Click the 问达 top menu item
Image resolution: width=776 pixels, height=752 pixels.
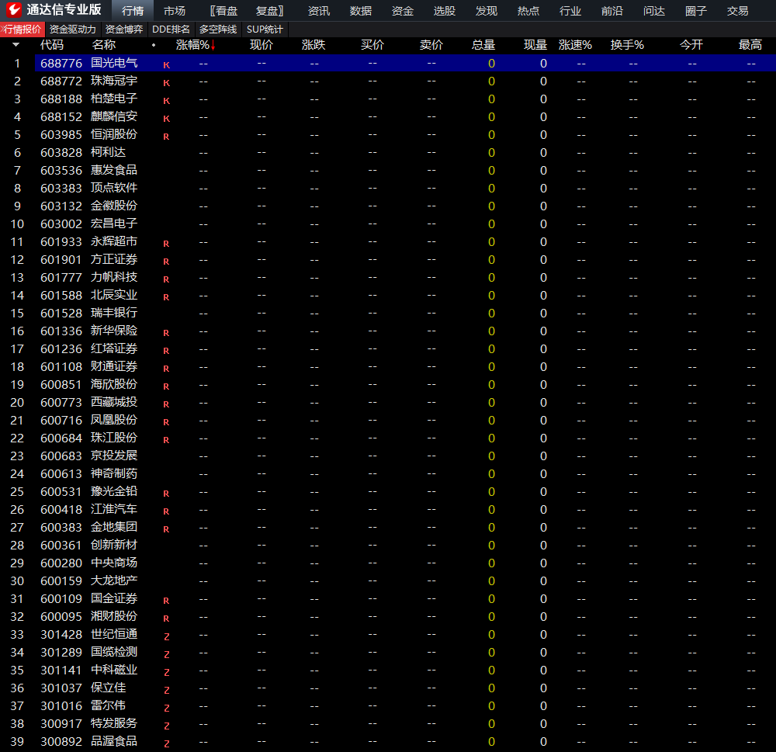653,10
